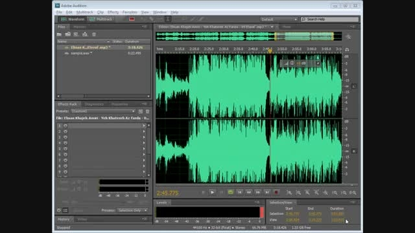Click the save preset icon in Effects Rack
This screenshot has height=233, width=415.
click(141, 111)
